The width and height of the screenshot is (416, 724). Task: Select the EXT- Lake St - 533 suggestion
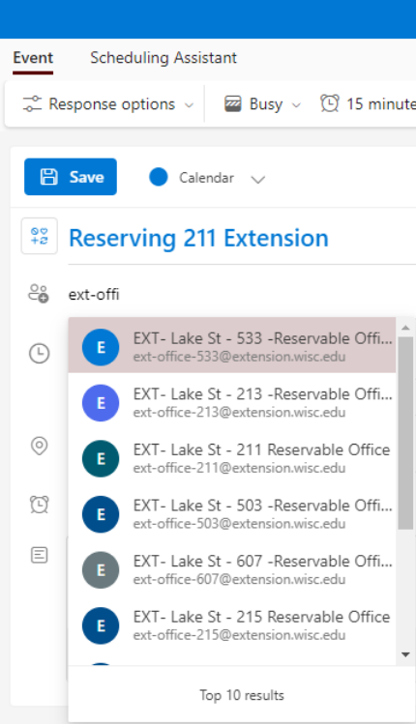point(232,347)
